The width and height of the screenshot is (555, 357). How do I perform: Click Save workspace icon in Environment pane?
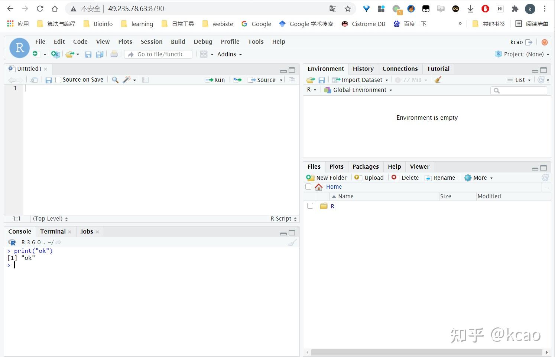tap(322, 80)
